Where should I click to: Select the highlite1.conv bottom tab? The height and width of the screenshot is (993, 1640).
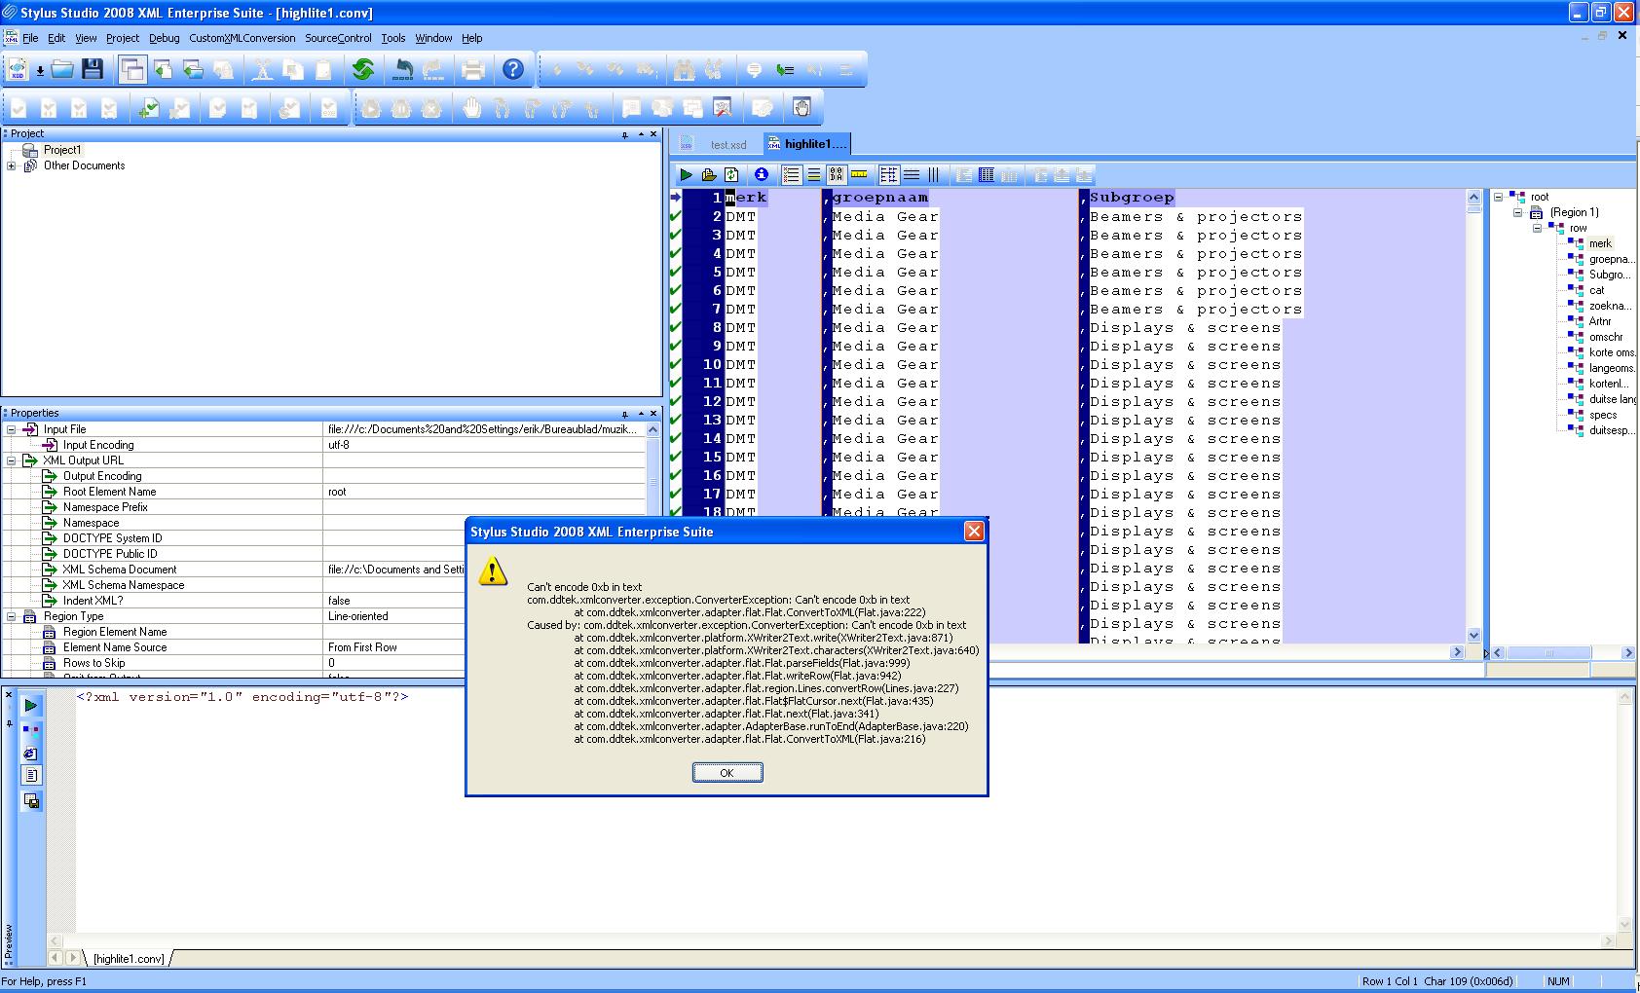[129, 959]
